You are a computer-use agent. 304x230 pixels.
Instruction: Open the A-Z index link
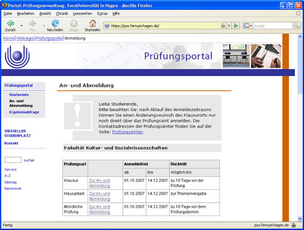pos(7,176)
